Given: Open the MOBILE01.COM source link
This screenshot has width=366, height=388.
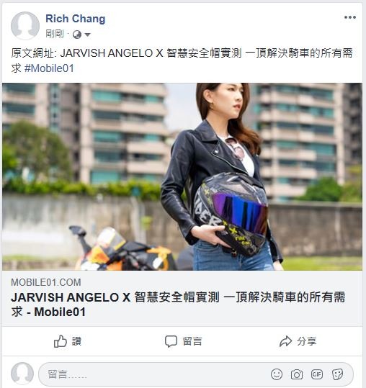Looking at the screenshot, I should (x=46, y=282).
